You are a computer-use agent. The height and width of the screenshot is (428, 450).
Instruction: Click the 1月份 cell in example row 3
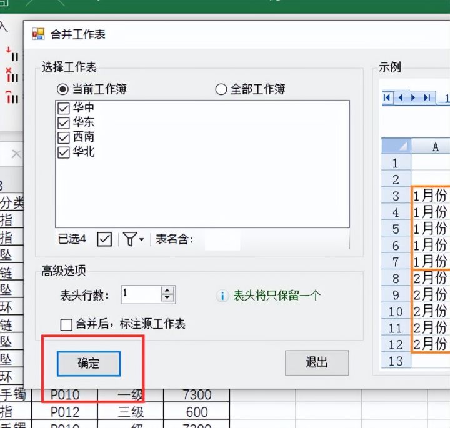(431, 196)
